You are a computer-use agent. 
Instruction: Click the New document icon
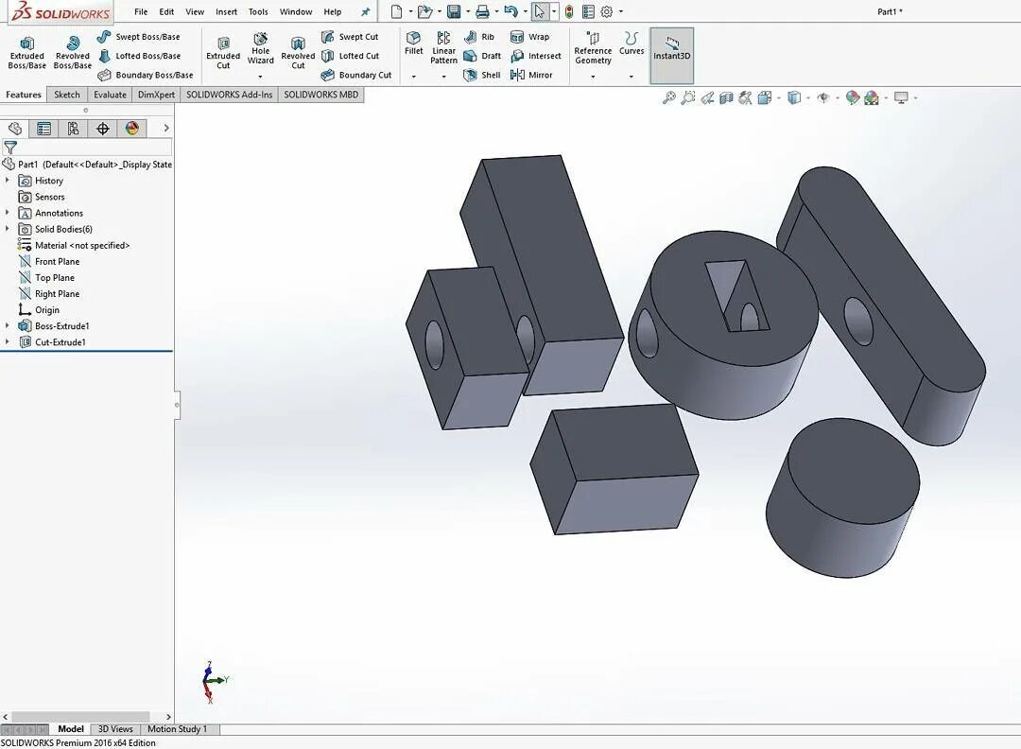(x=396, y=11)
